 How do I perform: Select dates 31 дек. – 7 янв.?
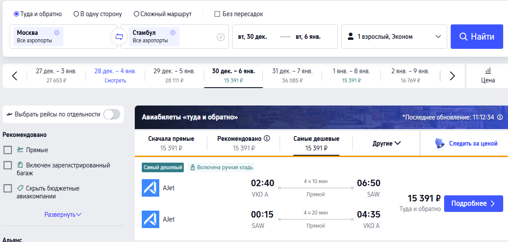pos(292,75)
